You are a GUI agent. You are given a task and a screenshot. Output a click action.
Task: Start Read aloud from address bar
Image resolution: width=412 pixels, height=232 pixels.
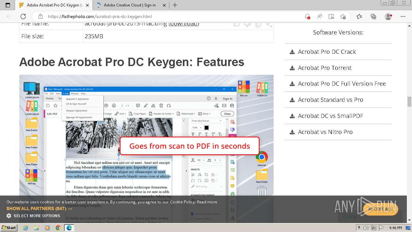(x=320, y=16)
